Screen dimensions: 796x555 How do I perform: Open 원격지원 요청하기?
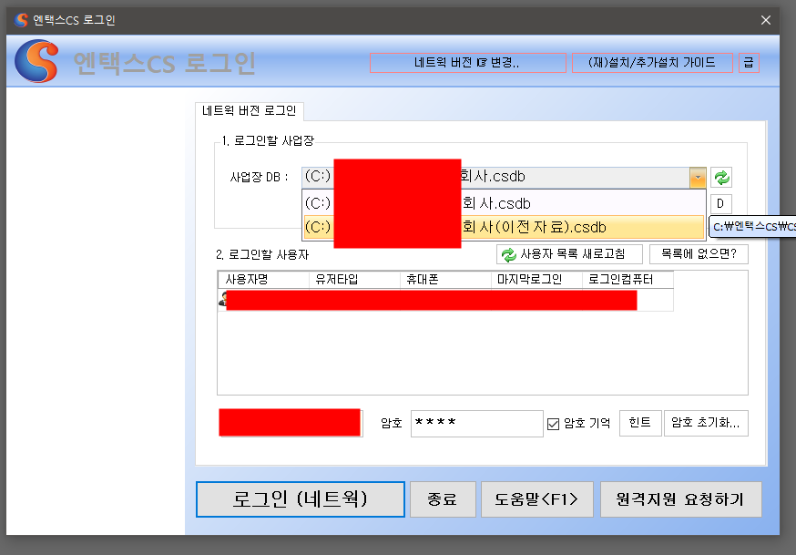click(x=680, y=499)
